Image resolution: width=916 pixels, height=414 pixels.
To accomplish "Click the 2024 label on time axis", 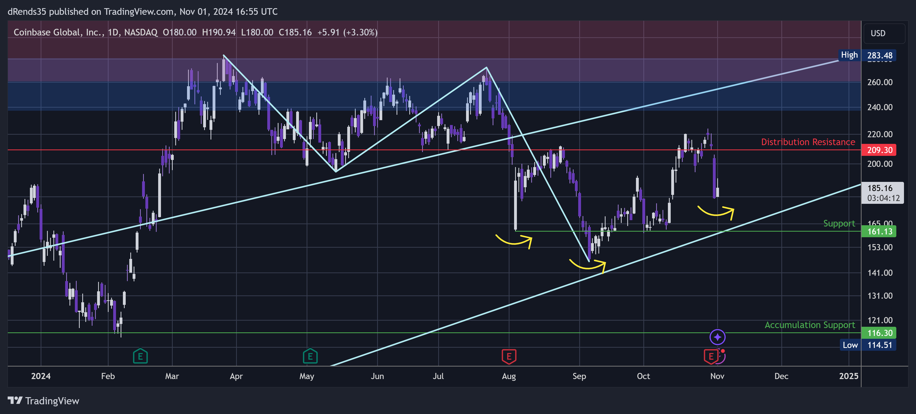I will click(x=41, y=376).
